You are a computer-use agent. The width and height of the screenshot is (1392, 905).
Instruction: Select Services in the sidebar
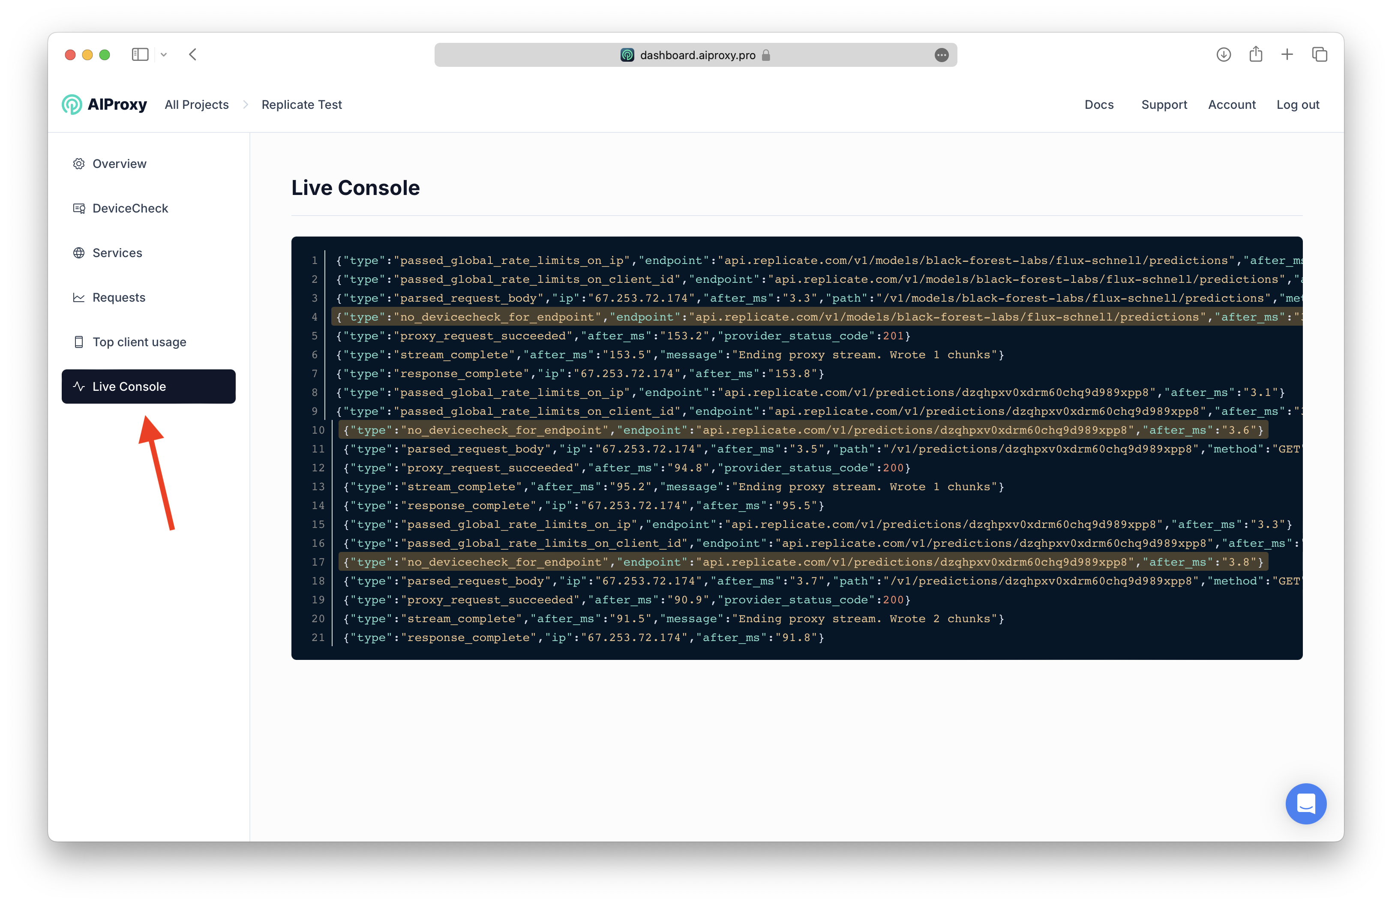click(x=149, y=252)
